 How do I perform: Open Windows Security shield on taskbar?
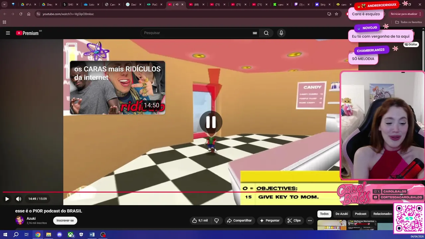(81, 235)
